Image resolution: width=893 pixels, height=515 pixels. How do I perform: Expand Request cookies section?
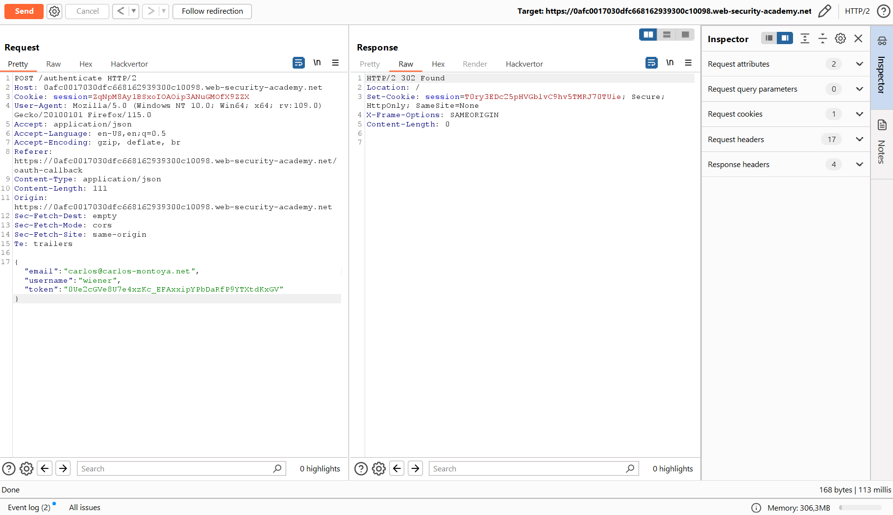click(786, 114)
